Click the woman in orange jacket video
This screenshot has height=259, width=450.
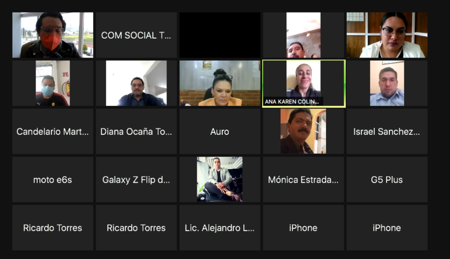point(220,83)
